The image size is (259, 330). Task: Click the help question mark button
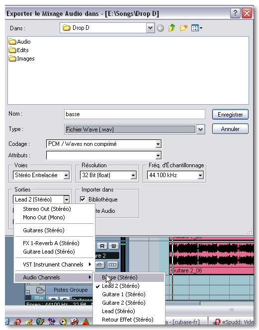235,13
